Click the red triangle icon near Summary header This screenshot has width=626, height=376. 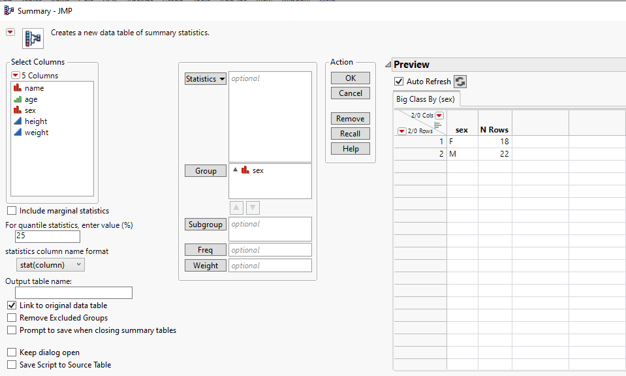point(10,31)
